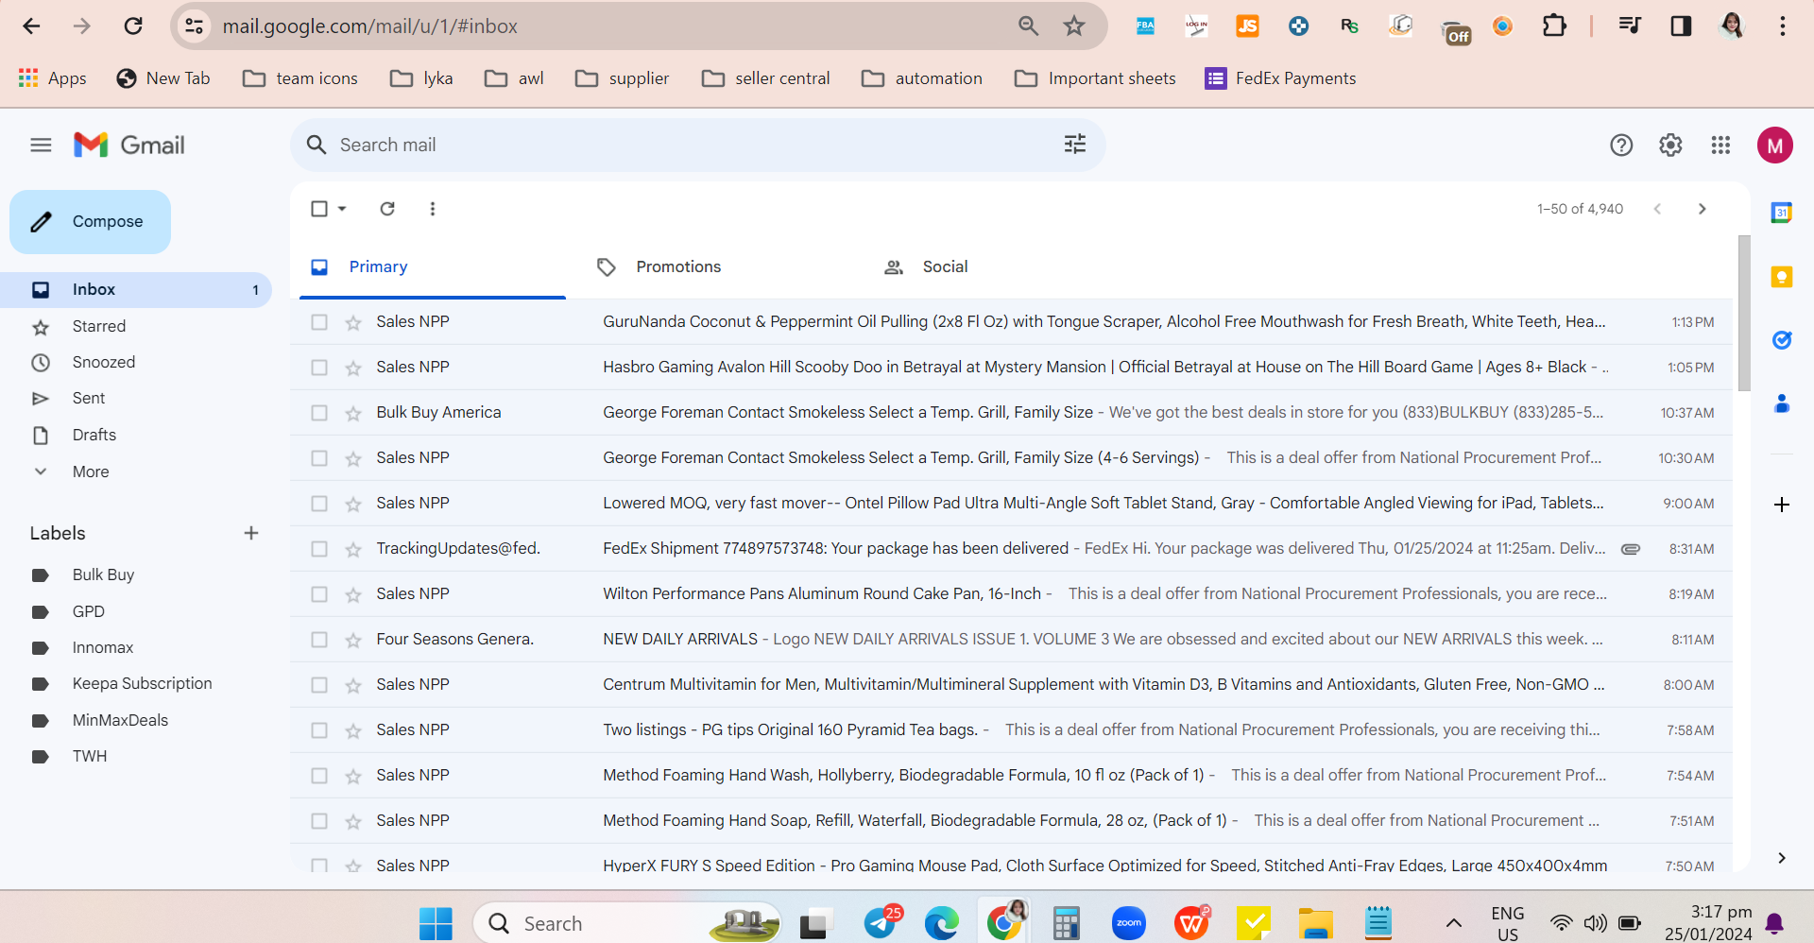
Task: Select the Hasbro Gaming Avalon Hill email checkbox
Action: pyautogui.click(x=319, y=368)
